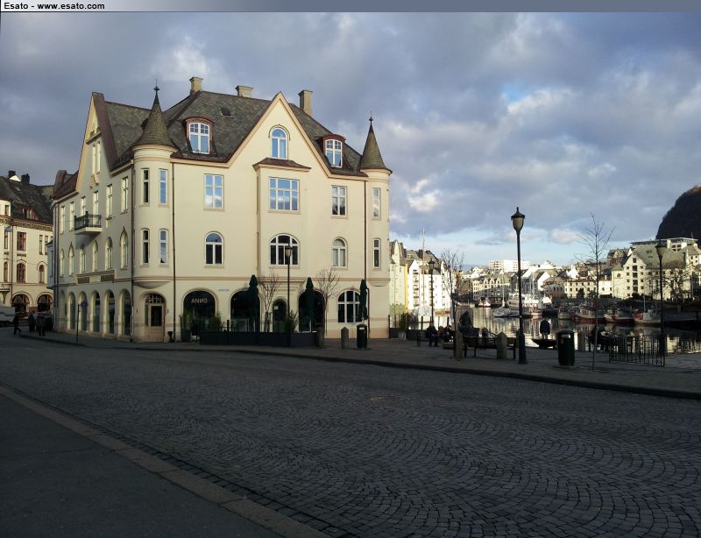Click the Esato www.esato.com header text
701x538 pixels.
pos(54,6)
